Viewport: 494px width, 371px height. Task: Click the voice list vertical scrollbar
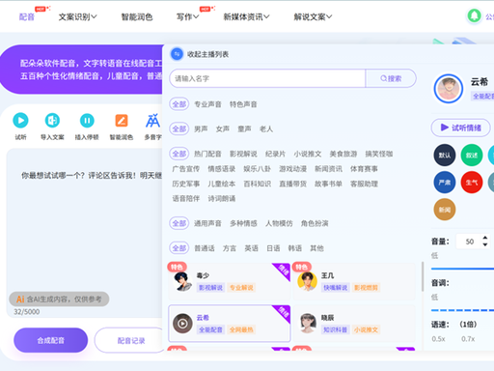pos(423,276)
